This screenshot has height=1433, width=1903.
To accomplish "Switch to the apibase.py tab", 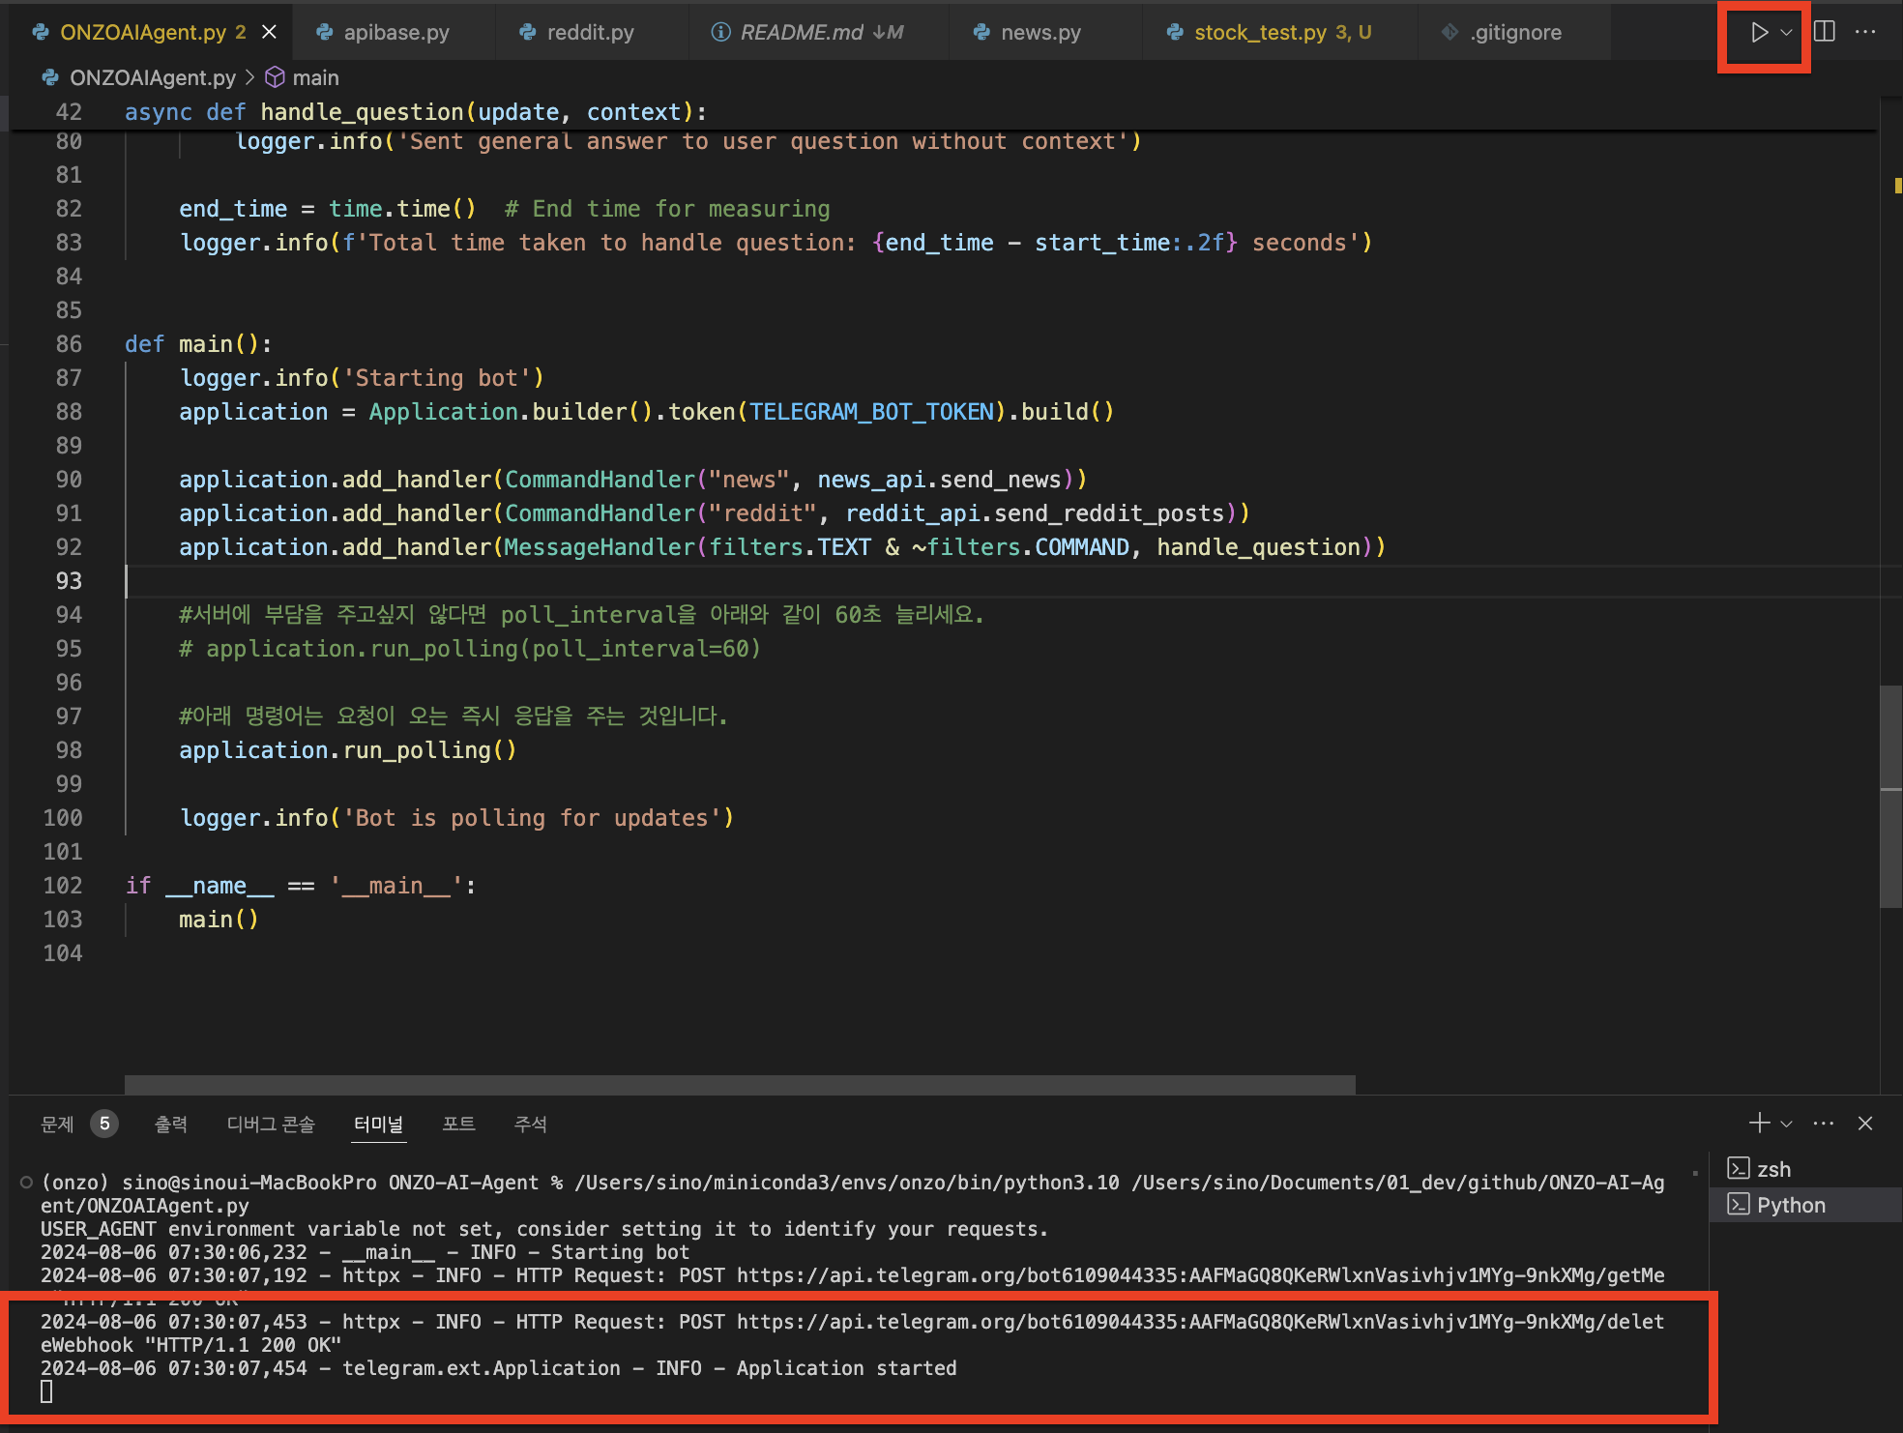I will [395, 32].
